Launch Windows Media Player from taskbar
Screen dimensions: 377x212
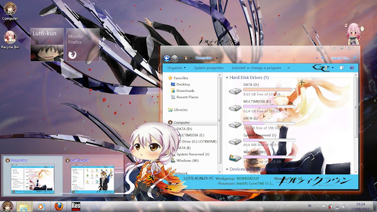[x=41, y=207]
